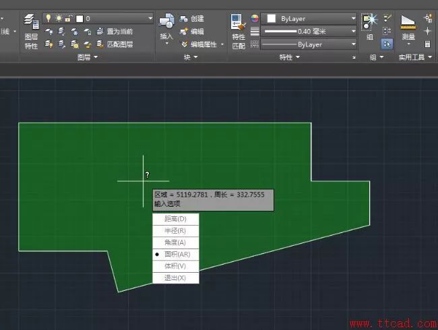Select the 面积(AR) radio option

[175, 255]
